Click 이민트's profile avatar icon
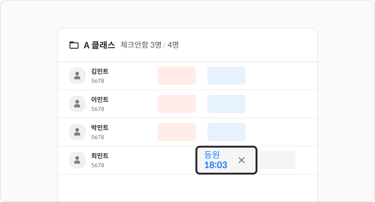 pyautogui.click(x=77, y=104)
